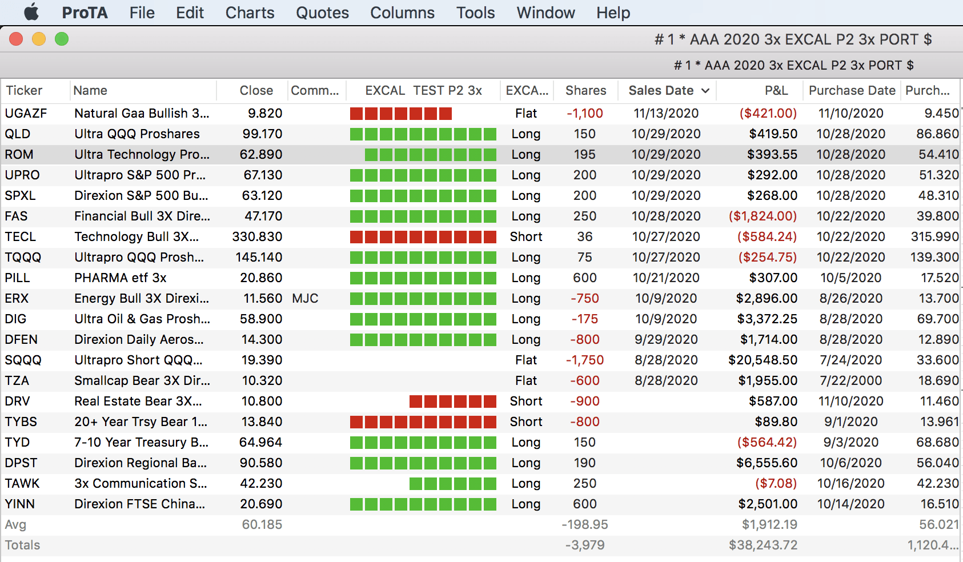
Task: Open the Charts menu
Action: click(x=250, y=13)
